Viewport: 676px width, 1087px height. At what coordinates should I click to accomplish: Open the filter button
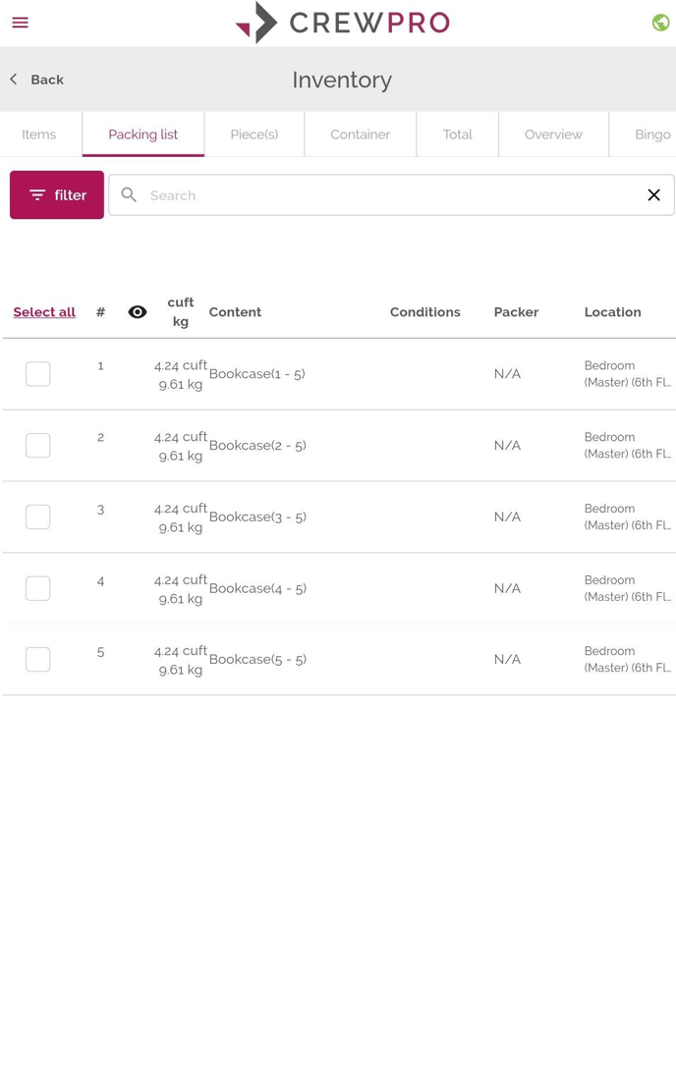(57, 194)
